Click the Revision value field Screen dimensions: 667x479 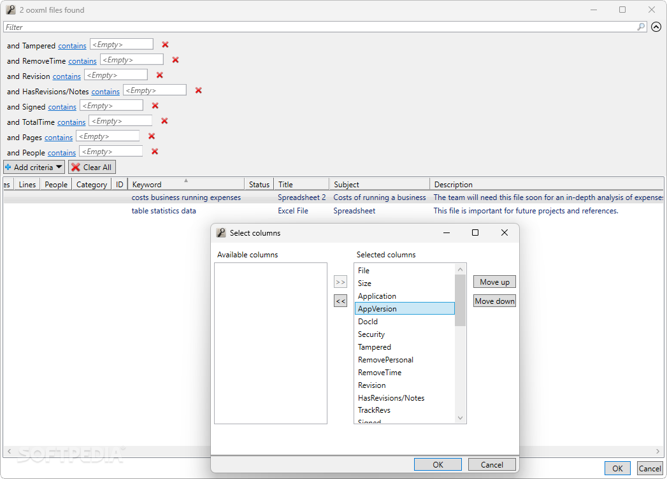point(116,75)
